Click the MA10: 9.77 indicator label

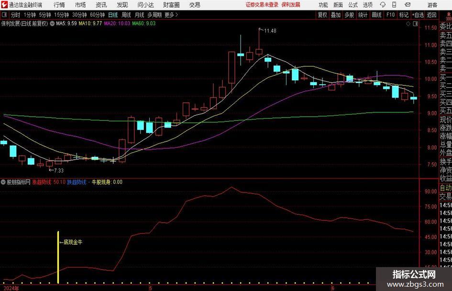[90, 23]
